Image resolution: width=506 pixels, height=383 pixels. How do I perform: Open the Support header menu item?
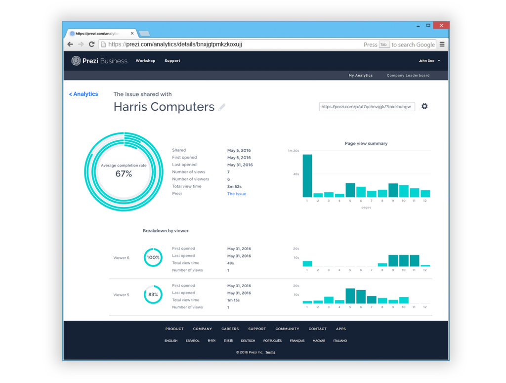(x=172, y=61)
